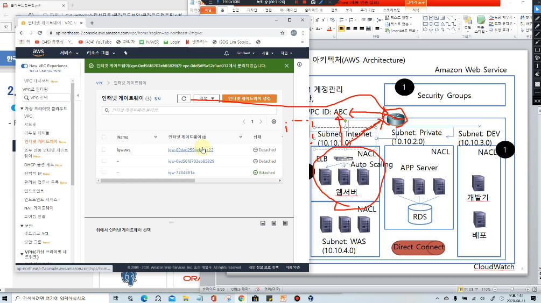Reload the page in Chrome
The image size is (541, 303).
point(40,33)
